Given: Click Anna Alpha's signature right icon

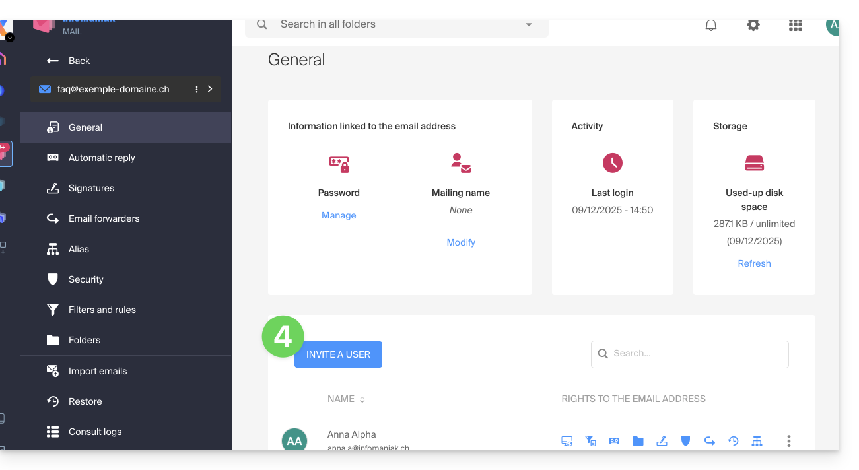Looking at the screenshot, I should point(662,441).
